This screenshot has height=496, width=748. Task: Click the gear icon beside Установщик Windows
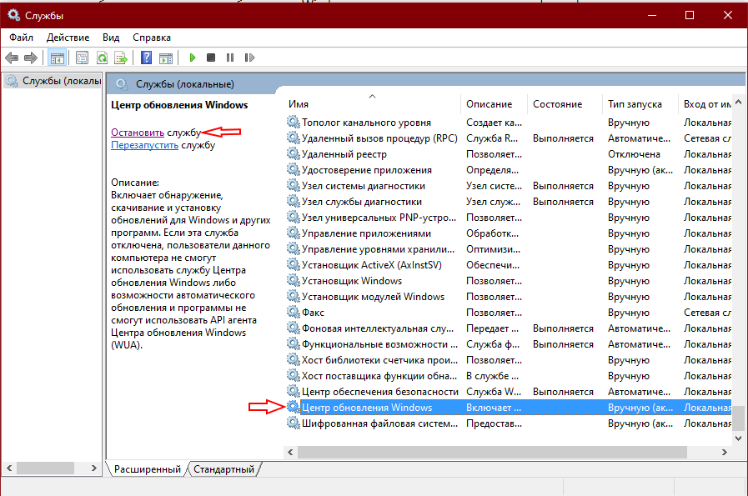[x=293, y=280]
